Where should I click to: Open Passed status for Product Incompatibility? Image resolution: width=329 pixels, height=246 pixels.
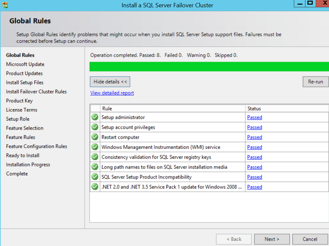(255, 177)
